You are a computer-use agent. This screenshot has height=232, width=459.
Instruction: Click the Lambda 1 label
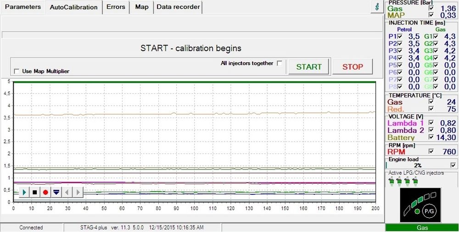(x=406, y=123)
